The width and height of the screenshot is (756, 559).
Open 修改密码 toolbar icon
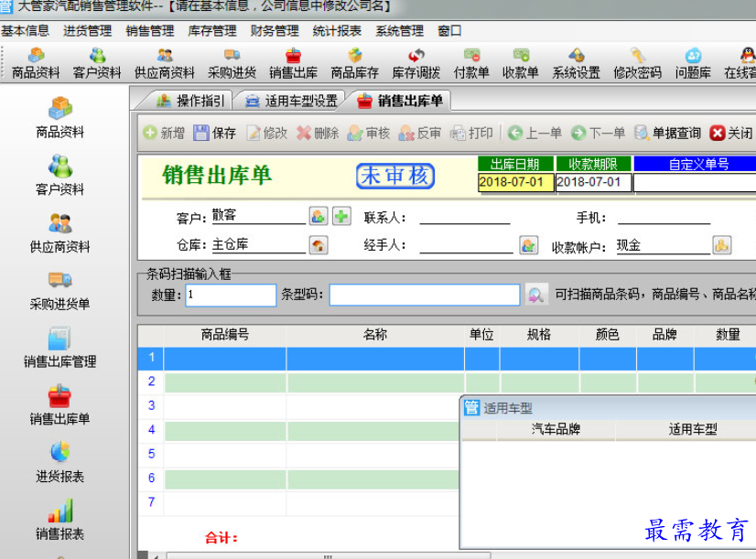(637, 64)
